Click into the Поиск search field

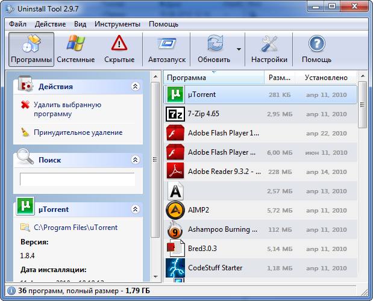77,179
